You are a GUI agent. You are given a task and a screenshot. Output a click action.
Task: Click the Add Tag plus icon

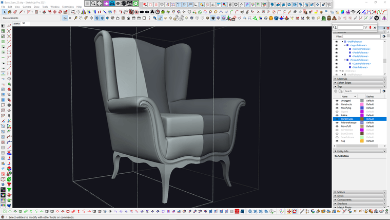pyautogui.click(x=336, y=91)
